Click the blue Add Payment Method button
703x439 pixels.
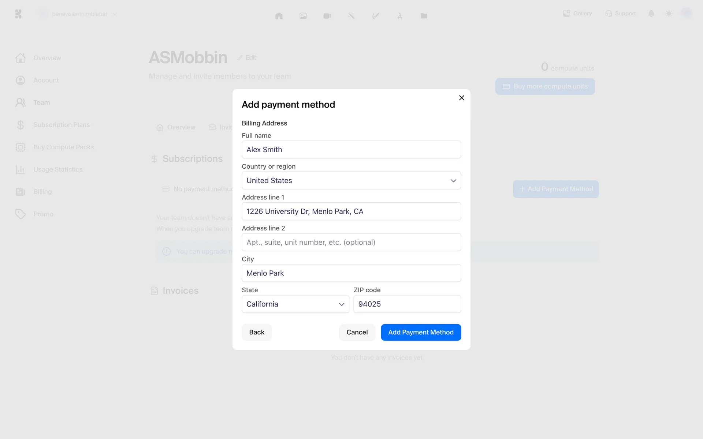[420, 332]
